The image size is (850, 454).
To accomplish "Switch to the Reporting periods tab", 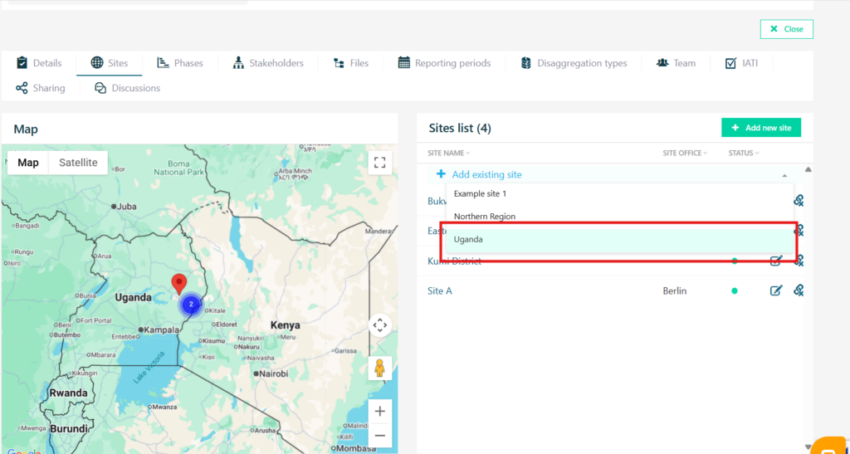I will [444, 63].
